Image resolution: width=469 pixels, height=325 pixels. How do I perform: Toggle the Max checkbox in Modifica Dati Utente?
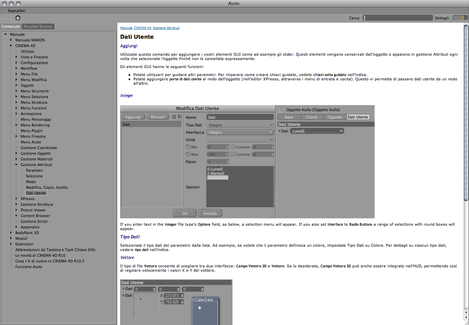188,154
